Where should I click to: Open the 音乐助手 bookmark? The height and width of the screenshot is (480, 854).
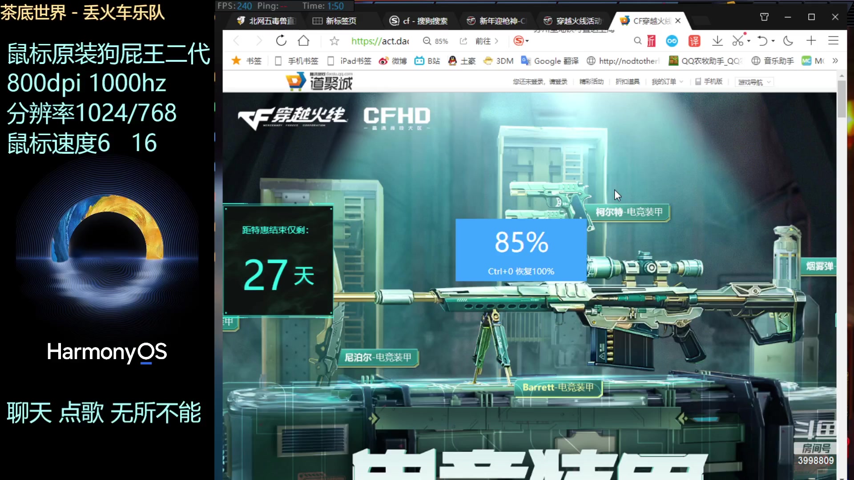coord(773,61)
